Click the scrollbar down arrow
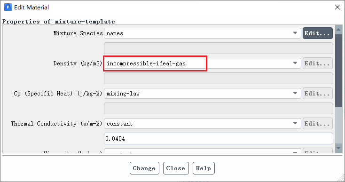The image size is (345, 182). click(338, 148)
